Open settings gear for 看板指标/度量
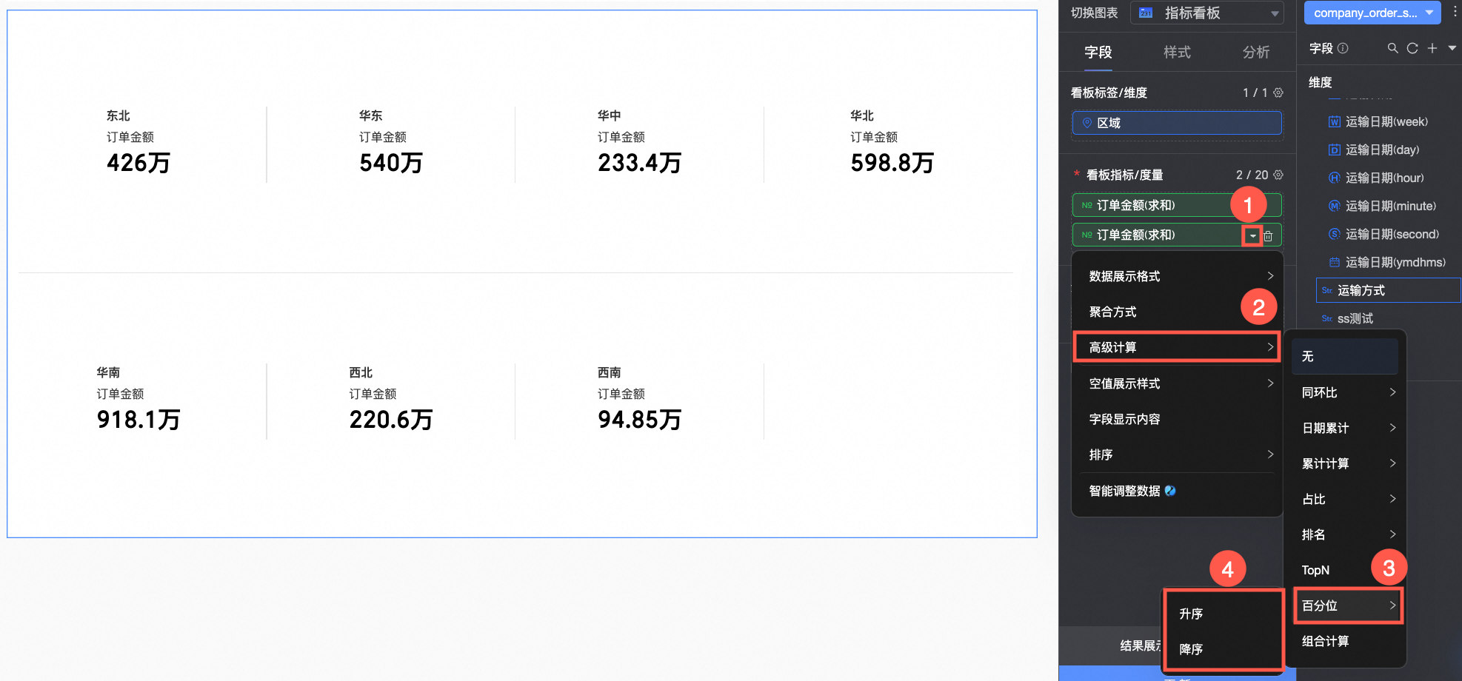 pyautogui.click(x=1278, y=175)
